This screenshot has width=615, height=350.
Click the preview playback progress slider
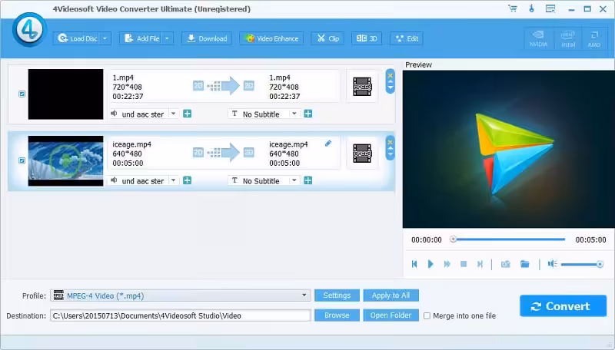point(507,239)
